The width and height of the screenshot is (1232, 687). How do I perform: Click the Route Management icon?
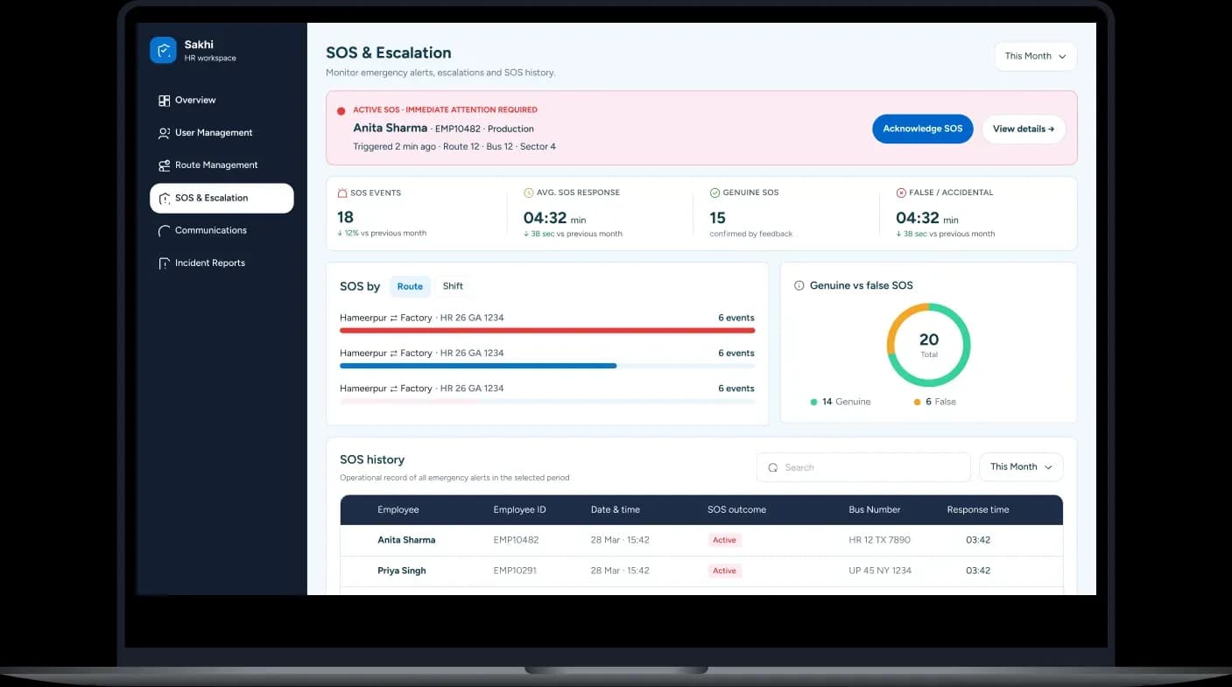[x=164, y=165]
